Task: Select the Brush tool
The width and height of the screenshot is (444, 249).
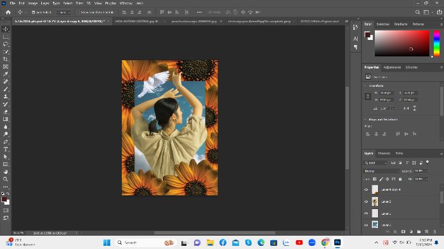Action: click(6, 89)
